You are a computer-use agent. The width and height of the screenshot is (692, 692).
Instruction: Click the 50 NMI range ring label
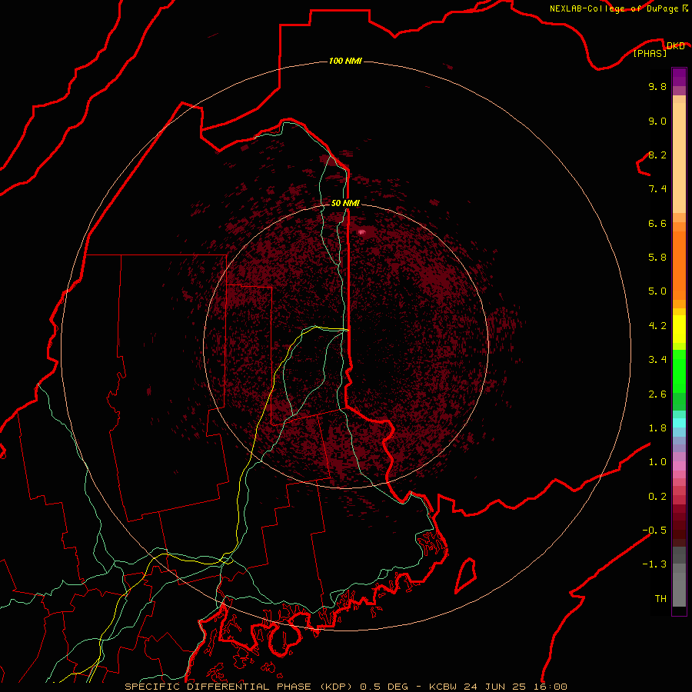[345, 203]
